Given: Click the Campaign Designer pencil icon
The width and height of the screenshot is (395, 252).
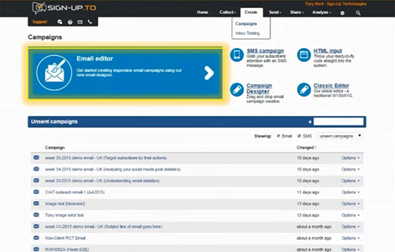Looking at the screenshot, I should coord(237,90).
